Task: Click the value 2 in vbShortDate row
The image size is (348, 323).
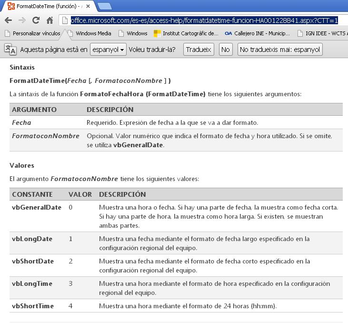Action: pyautogui.click(x=70, y=261)
